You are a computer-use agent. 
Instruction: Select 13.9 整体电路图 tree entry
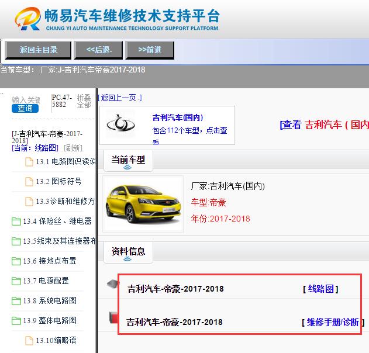pyautogui.click(x=50, y=320)
